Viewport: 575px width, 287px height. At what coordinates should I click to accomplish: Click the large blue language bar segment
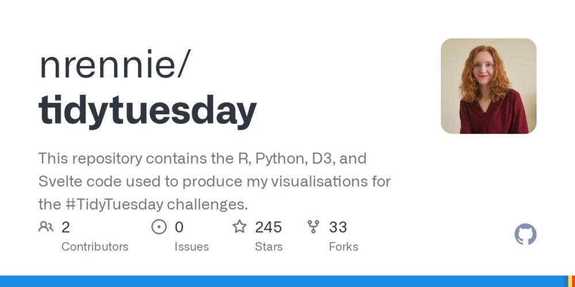pyautogui.click(x=276, y=282)
